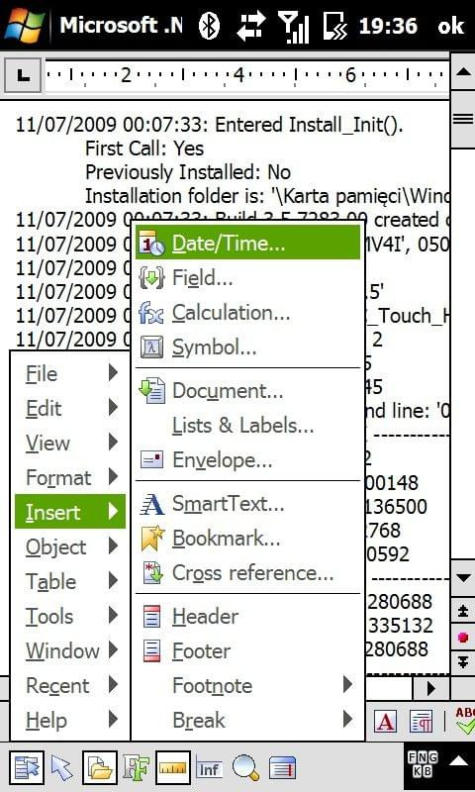Insert a Bookmark via star icon
The image size is (475, 792).
[x=152, y=539]
